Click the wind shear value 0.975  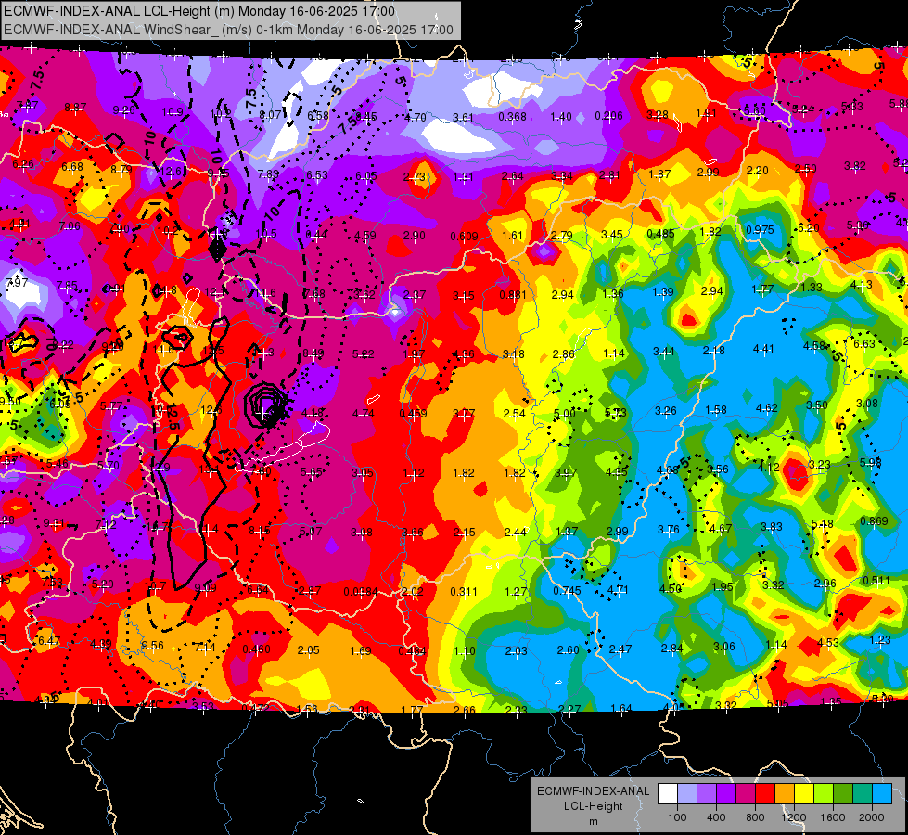coord(760,229)
